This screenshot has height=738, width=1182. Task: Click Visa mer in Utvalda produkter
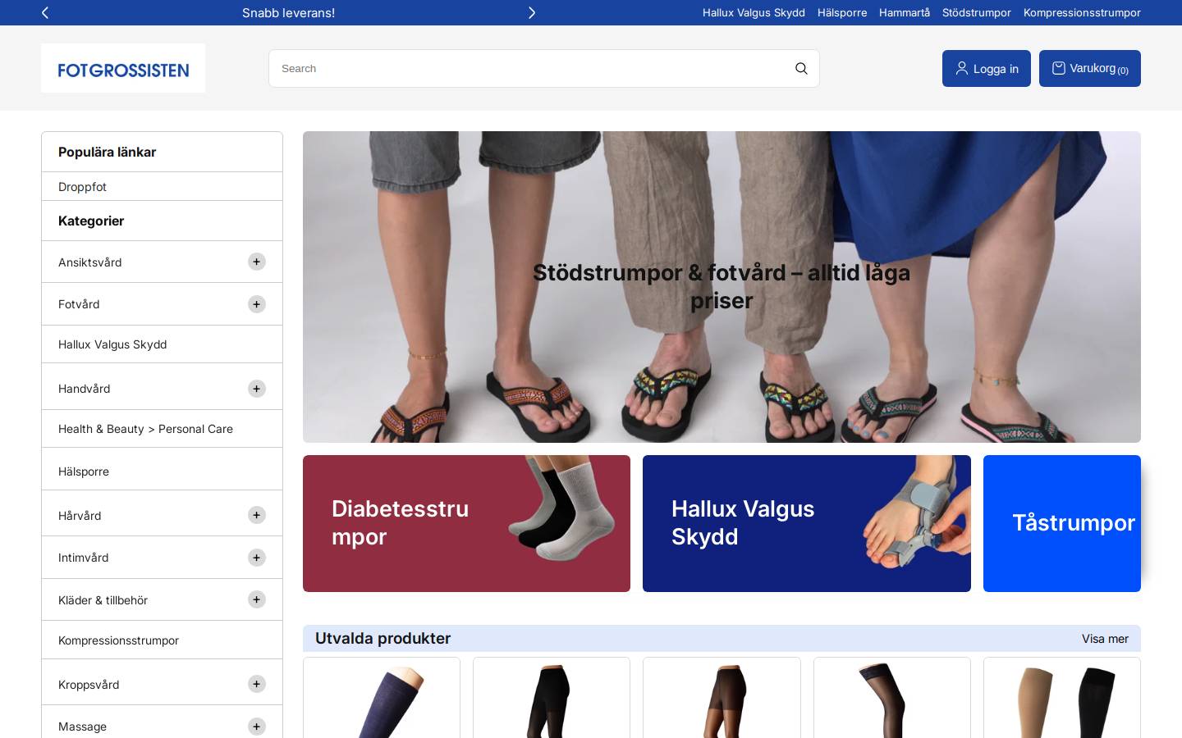click(1105, 639)
